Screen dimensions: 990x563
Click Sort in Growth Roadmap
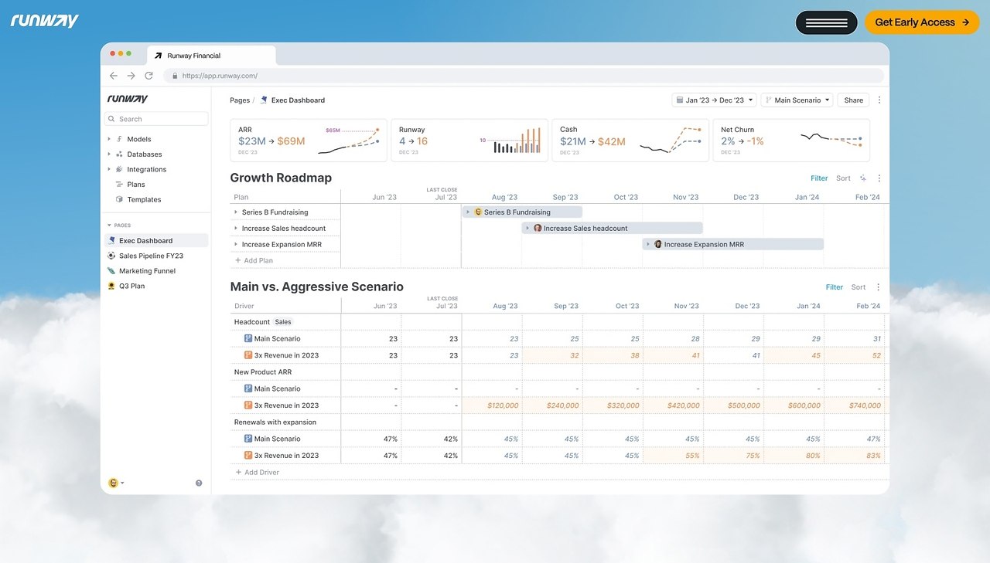pos(843,178)
